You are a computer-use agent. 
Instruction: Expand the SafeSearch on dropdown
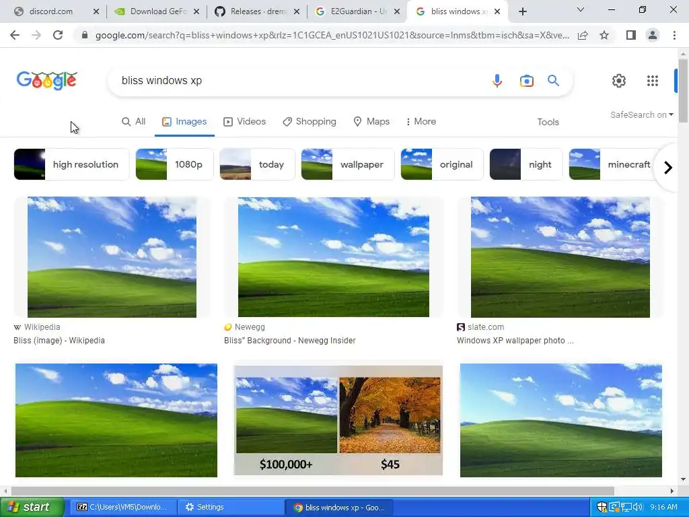(x=641, y=114)
